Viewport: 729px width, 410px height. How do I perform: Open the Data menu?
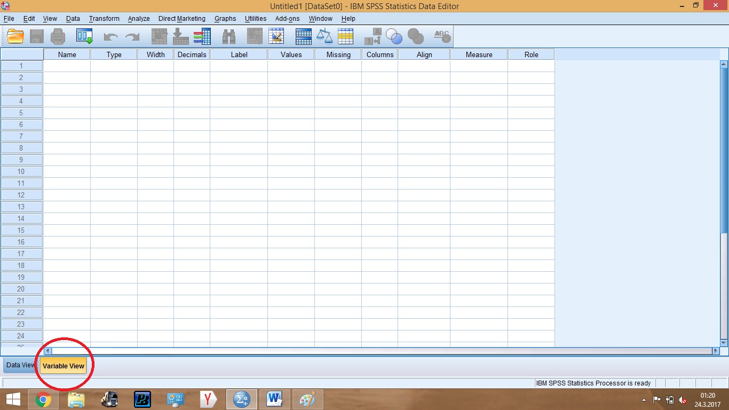tap(73, 19)
